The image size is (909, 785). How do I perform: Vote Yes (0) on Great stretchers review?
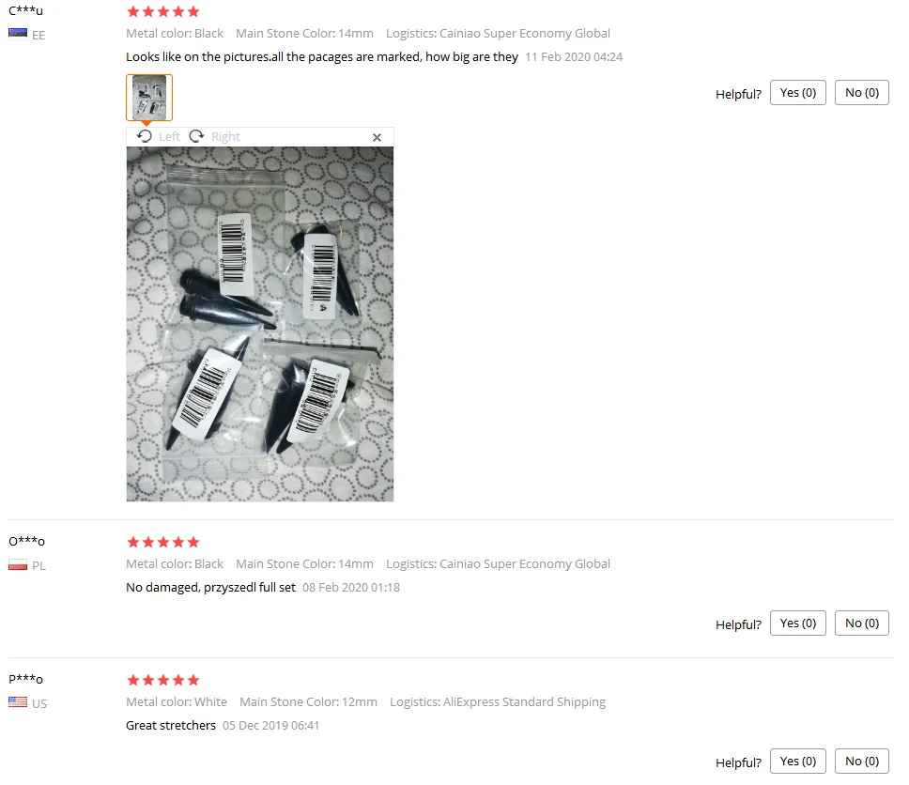(x=797, y=762)
